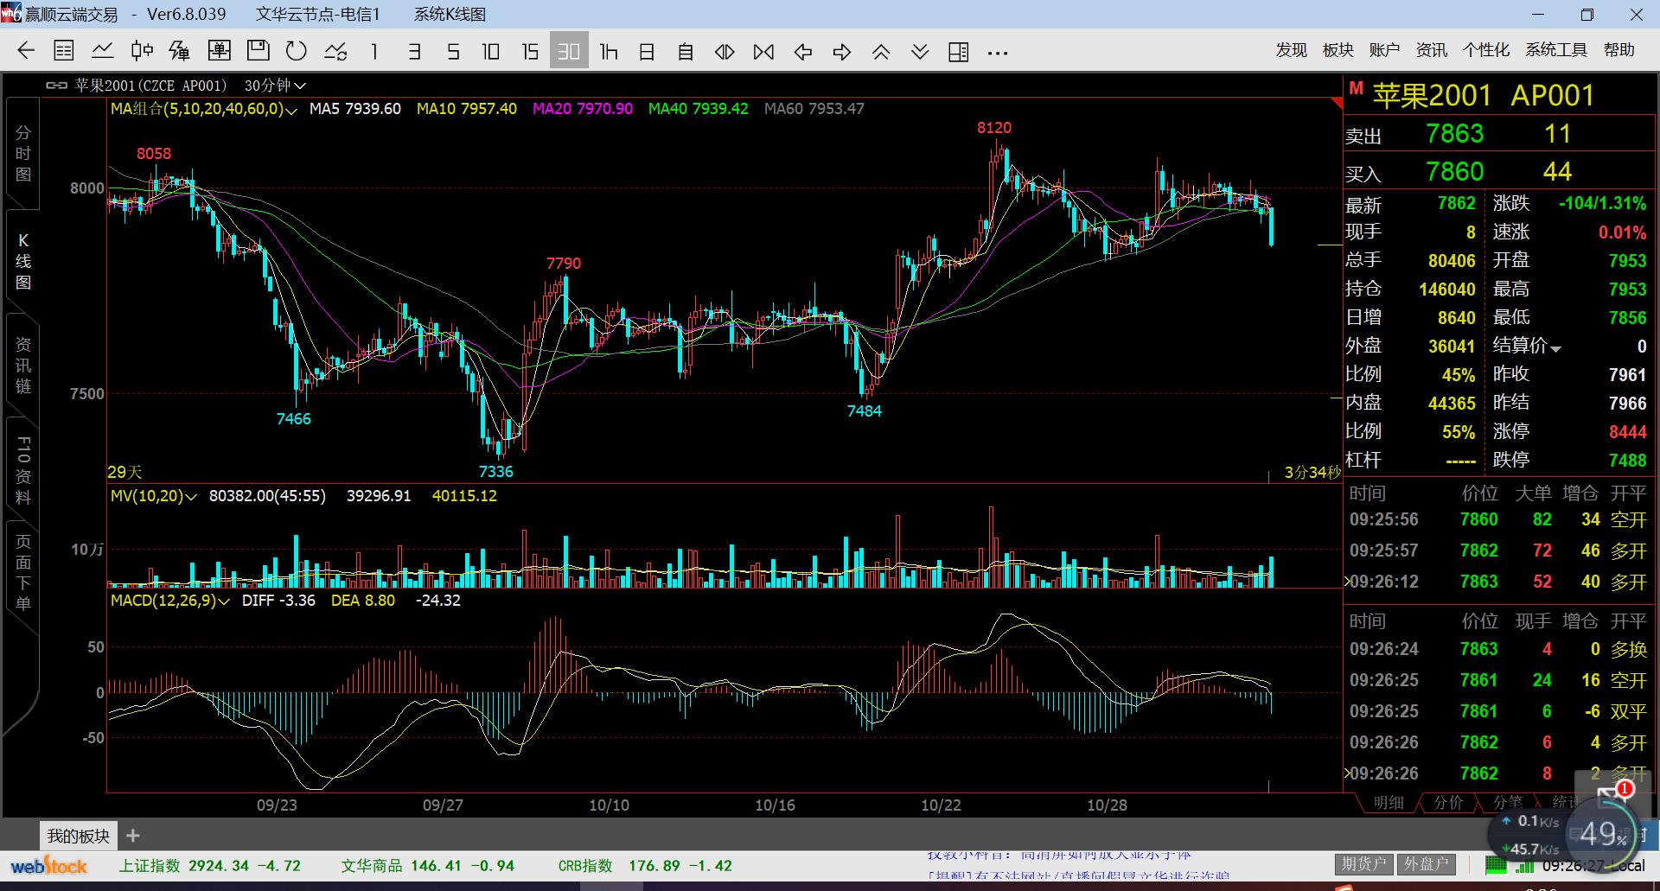Click the 期货户 account button

tap(1363, 864)
